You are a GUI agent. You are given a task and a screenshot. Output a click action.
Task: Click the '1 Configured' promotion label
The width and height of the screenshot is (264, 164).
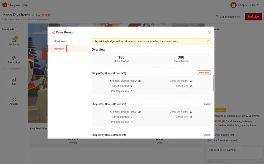pos(13,68)
